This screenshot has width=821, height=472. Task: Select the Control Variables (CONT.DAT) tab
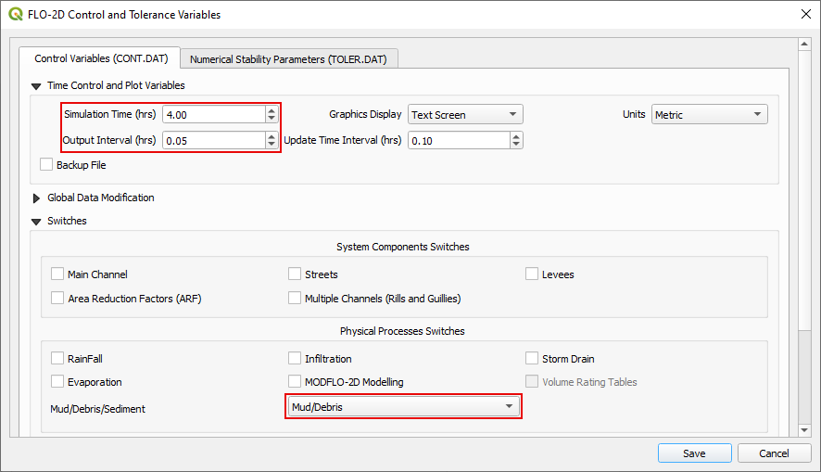pyautogui.click(x=101, y=59)
